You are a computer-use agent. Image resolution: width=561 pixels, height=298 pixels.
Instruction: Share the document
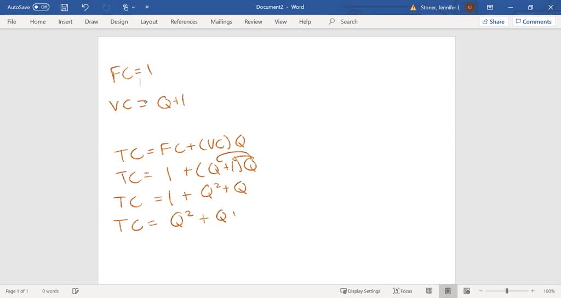pos(494,21)
